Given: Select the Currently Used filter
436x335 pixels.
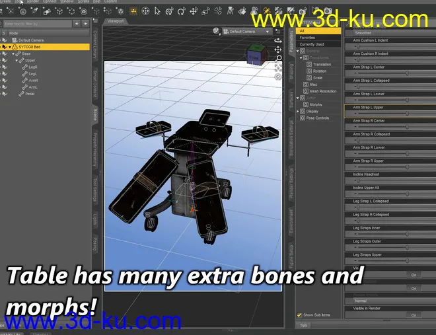Looking at the screenshot, I should click(x=311, y=44).
